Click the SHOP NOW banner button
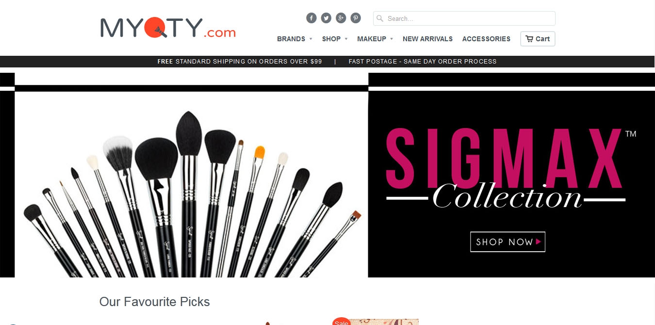 (508, 242)
